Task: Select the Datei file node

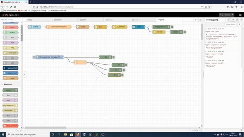Action: [x=83, y=27]
